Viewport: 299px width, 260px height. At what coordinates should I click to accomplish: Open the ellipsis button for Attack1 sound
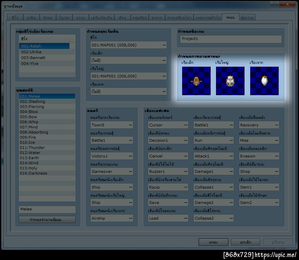click(231, 156)
